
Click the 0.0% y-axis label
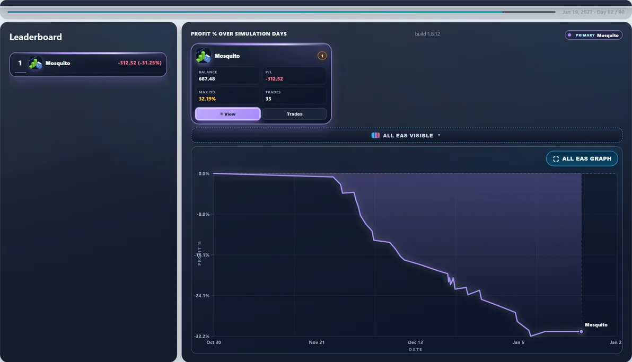tap(204, 174)
